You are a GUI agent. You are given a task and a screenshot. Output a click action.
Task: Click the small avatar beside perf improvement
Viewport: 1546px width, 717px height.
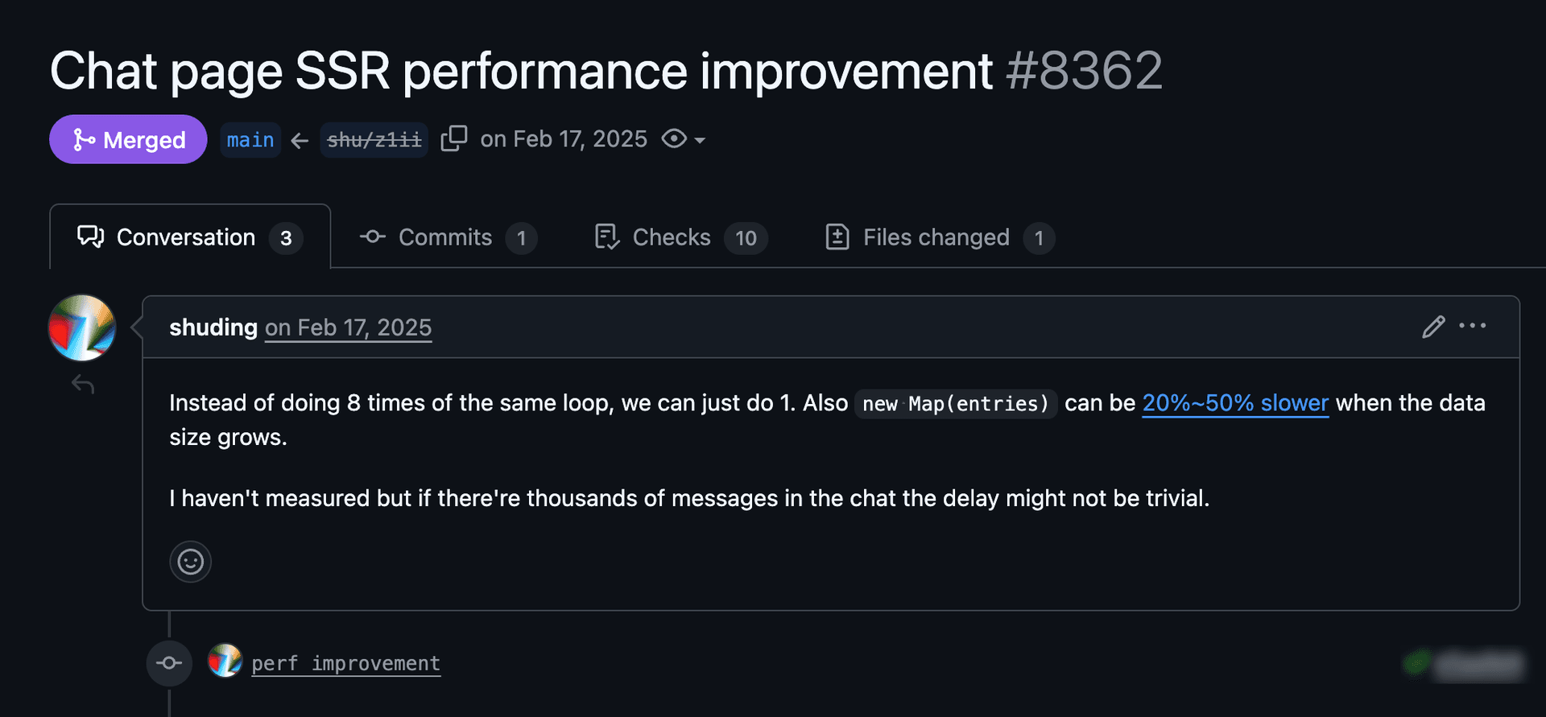click(x=225, y=661)
